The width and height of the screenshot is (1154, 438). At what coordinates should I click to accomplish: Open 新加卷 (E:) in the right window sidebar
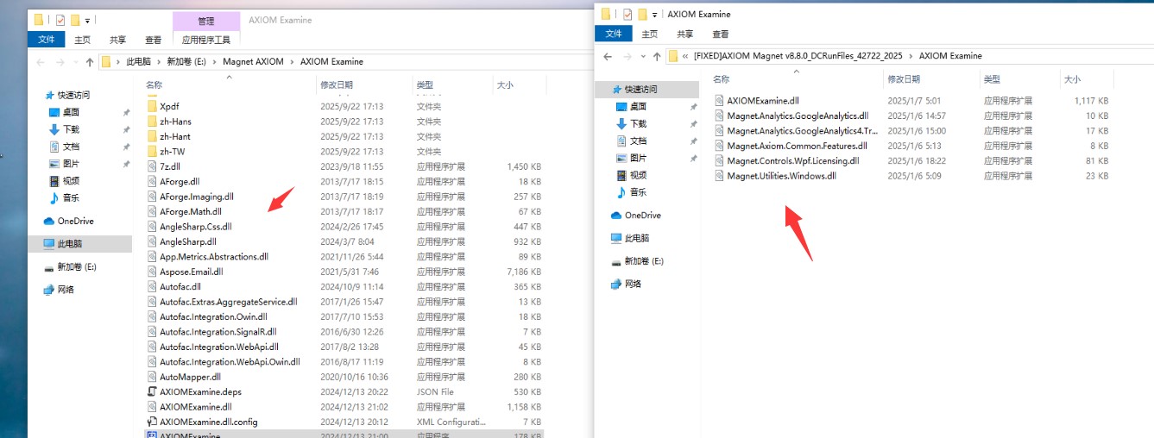[644, 261]
